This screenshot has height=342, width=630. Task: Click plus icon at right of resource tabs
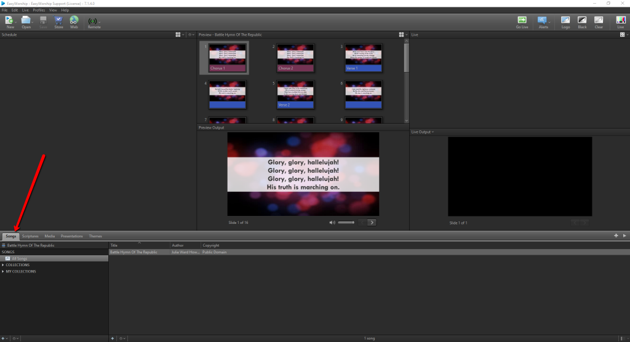point(616,236)
